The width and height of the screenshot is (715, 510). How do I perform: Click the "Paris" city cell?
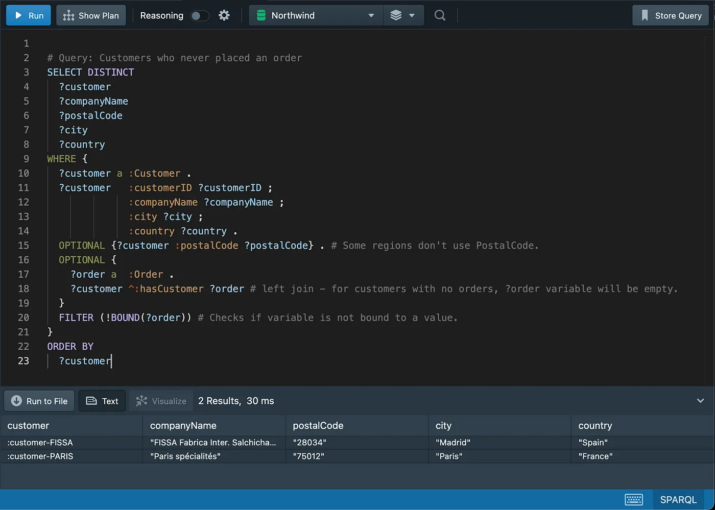pyautogui.click(x=499, y=456)
